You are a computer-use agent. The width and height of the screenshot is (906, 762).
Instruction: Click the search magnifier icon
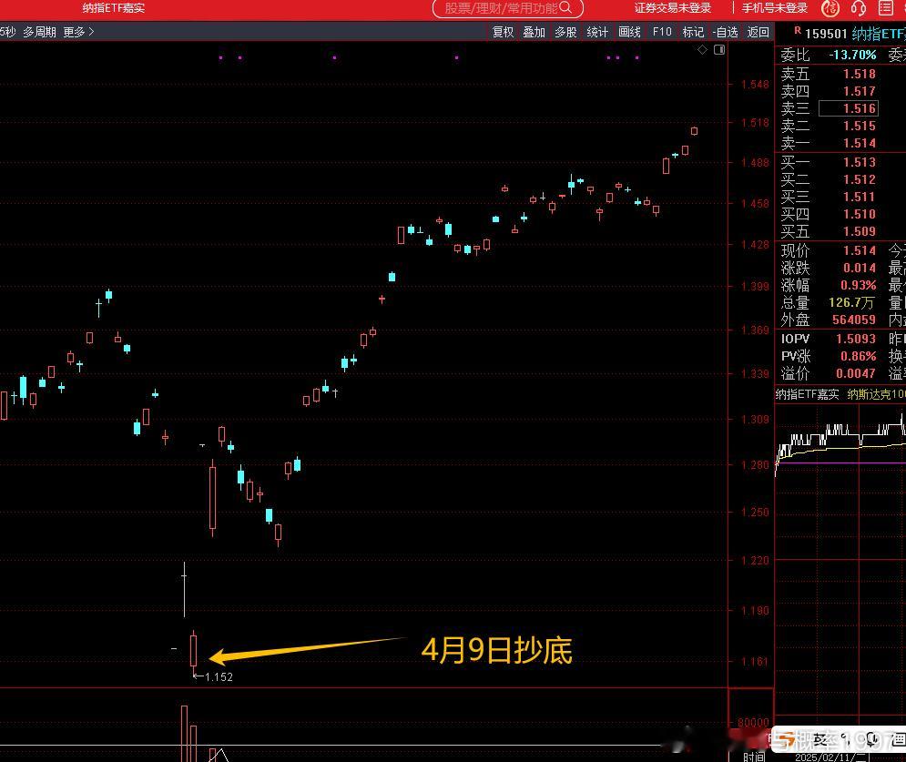[x=565, y=7]
